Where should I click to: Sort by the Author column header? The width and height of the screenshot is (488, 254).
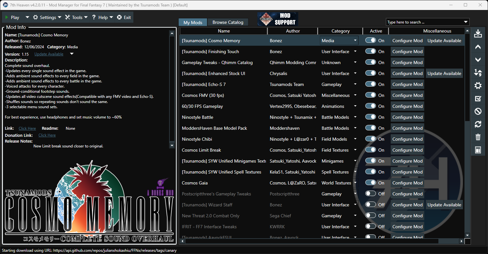(293, 31)
